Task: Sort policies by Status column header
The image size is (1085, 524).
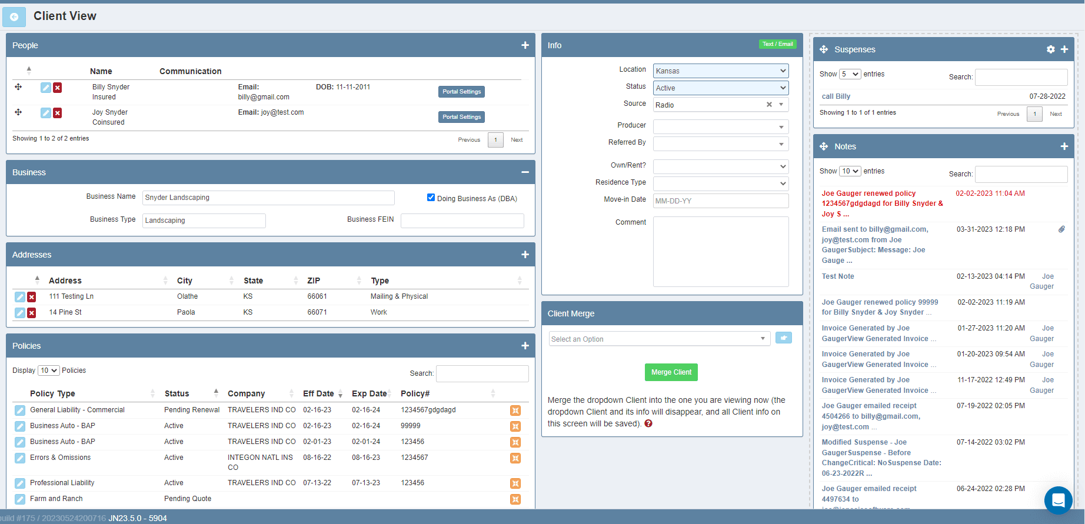Action: coord(177,393)
